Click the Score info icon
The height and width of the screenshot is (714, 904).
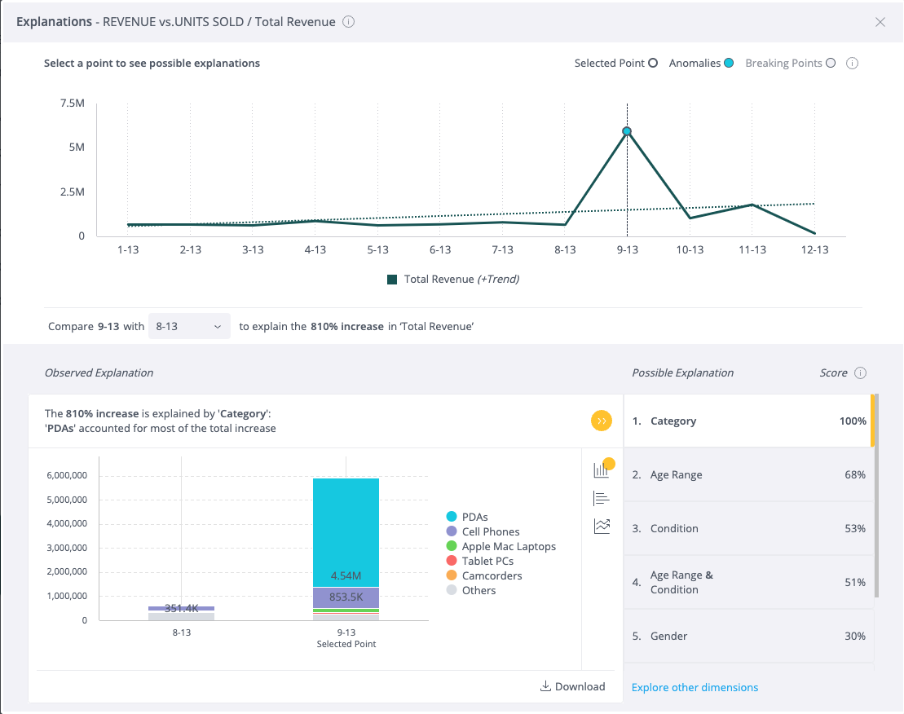click(x=860, y=372)
